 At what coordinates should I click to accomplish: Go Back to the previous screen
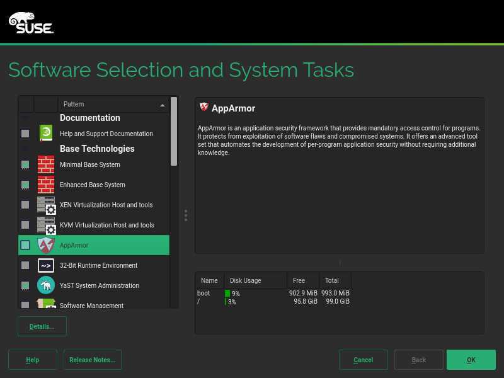(419, 360)
